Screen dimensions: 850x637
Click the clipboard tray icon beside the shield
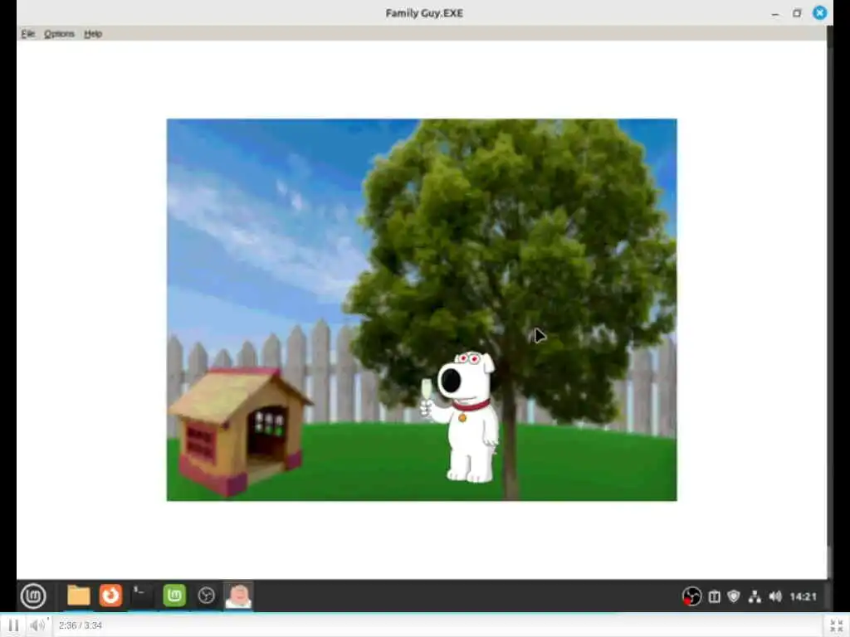(714, 596)
